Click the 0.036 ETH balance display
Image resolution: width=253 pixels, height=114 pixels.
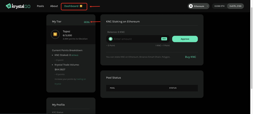click(219, 6)
